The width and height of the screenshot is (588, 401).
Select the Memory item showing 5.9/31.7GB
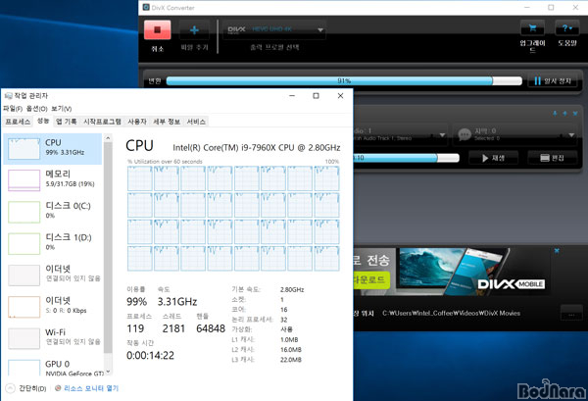point(53,180)
